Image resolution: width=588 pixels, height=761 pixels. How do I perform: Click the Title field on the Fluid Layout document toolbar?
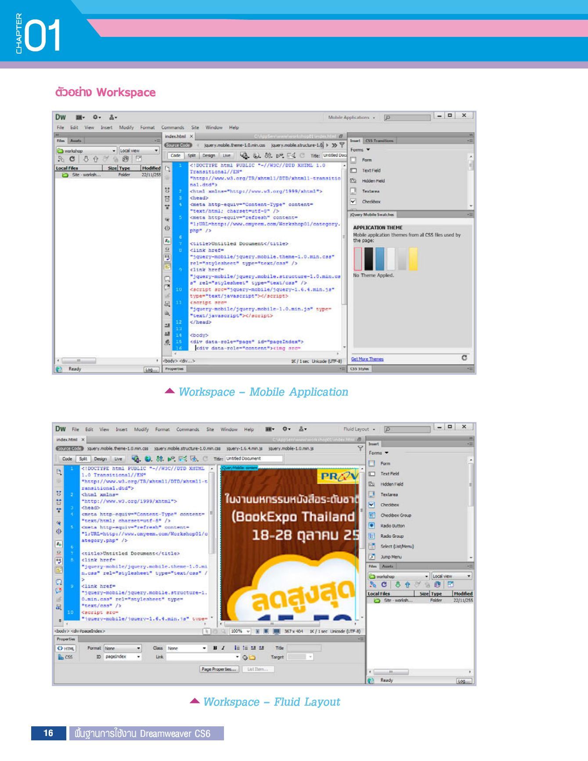tap(254, 459)
